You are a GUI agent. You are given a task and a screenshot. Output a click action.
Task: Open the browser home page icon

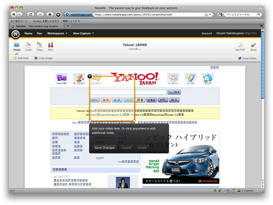[x=49, y=14]
